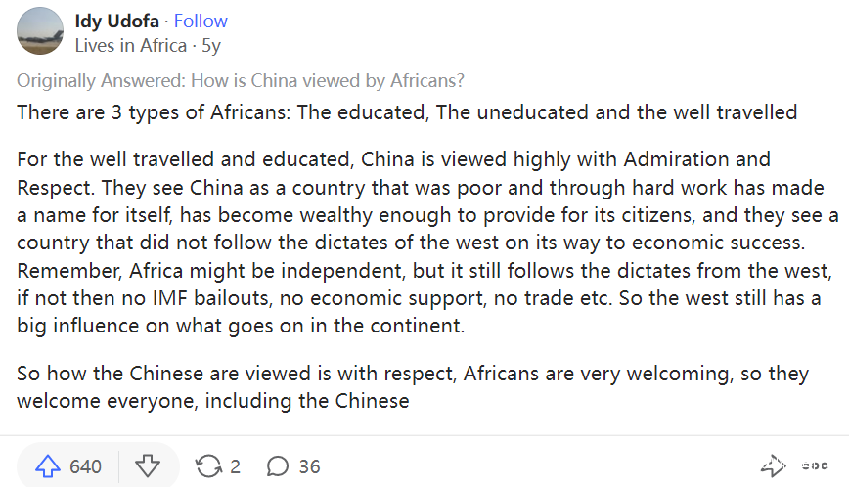Downvote this answer with the down arrow
Viewport: 849px width, 487px height.
[x=147, y=466]
